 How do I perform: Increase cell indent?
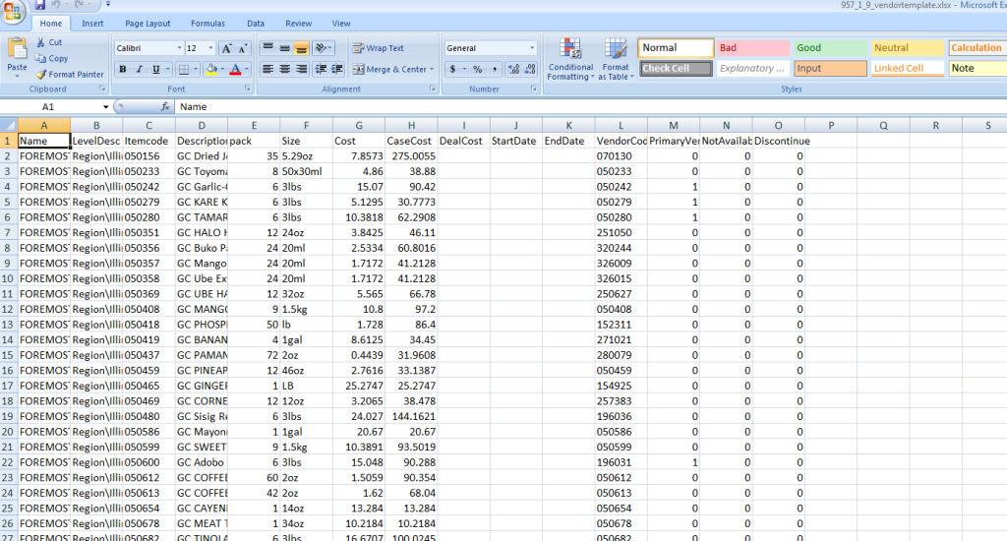pos(336,70)
